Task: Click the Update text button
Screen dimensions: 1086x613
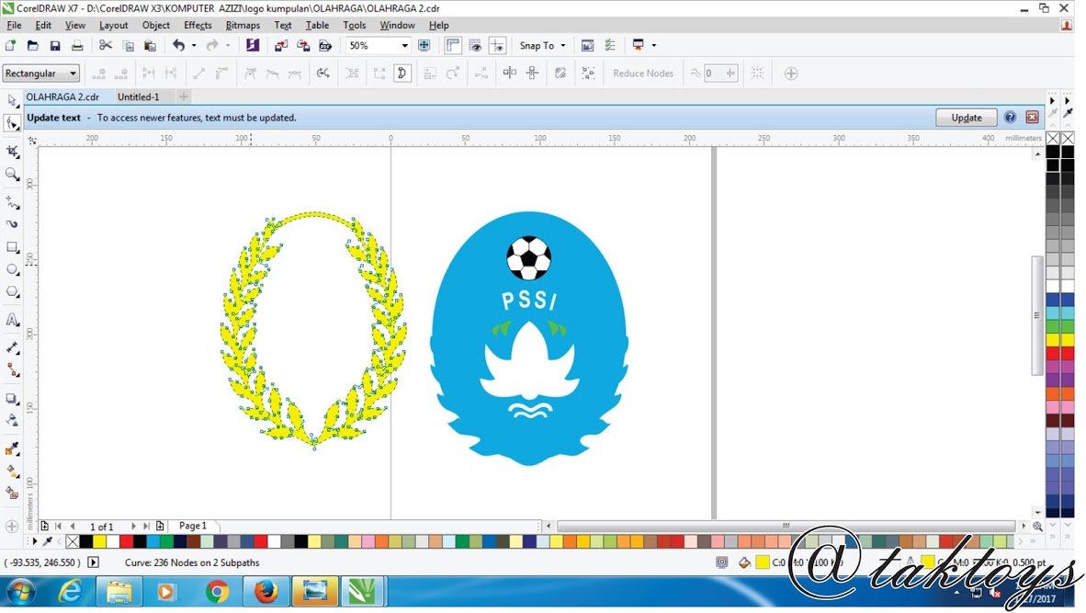Action: point(967,118)
